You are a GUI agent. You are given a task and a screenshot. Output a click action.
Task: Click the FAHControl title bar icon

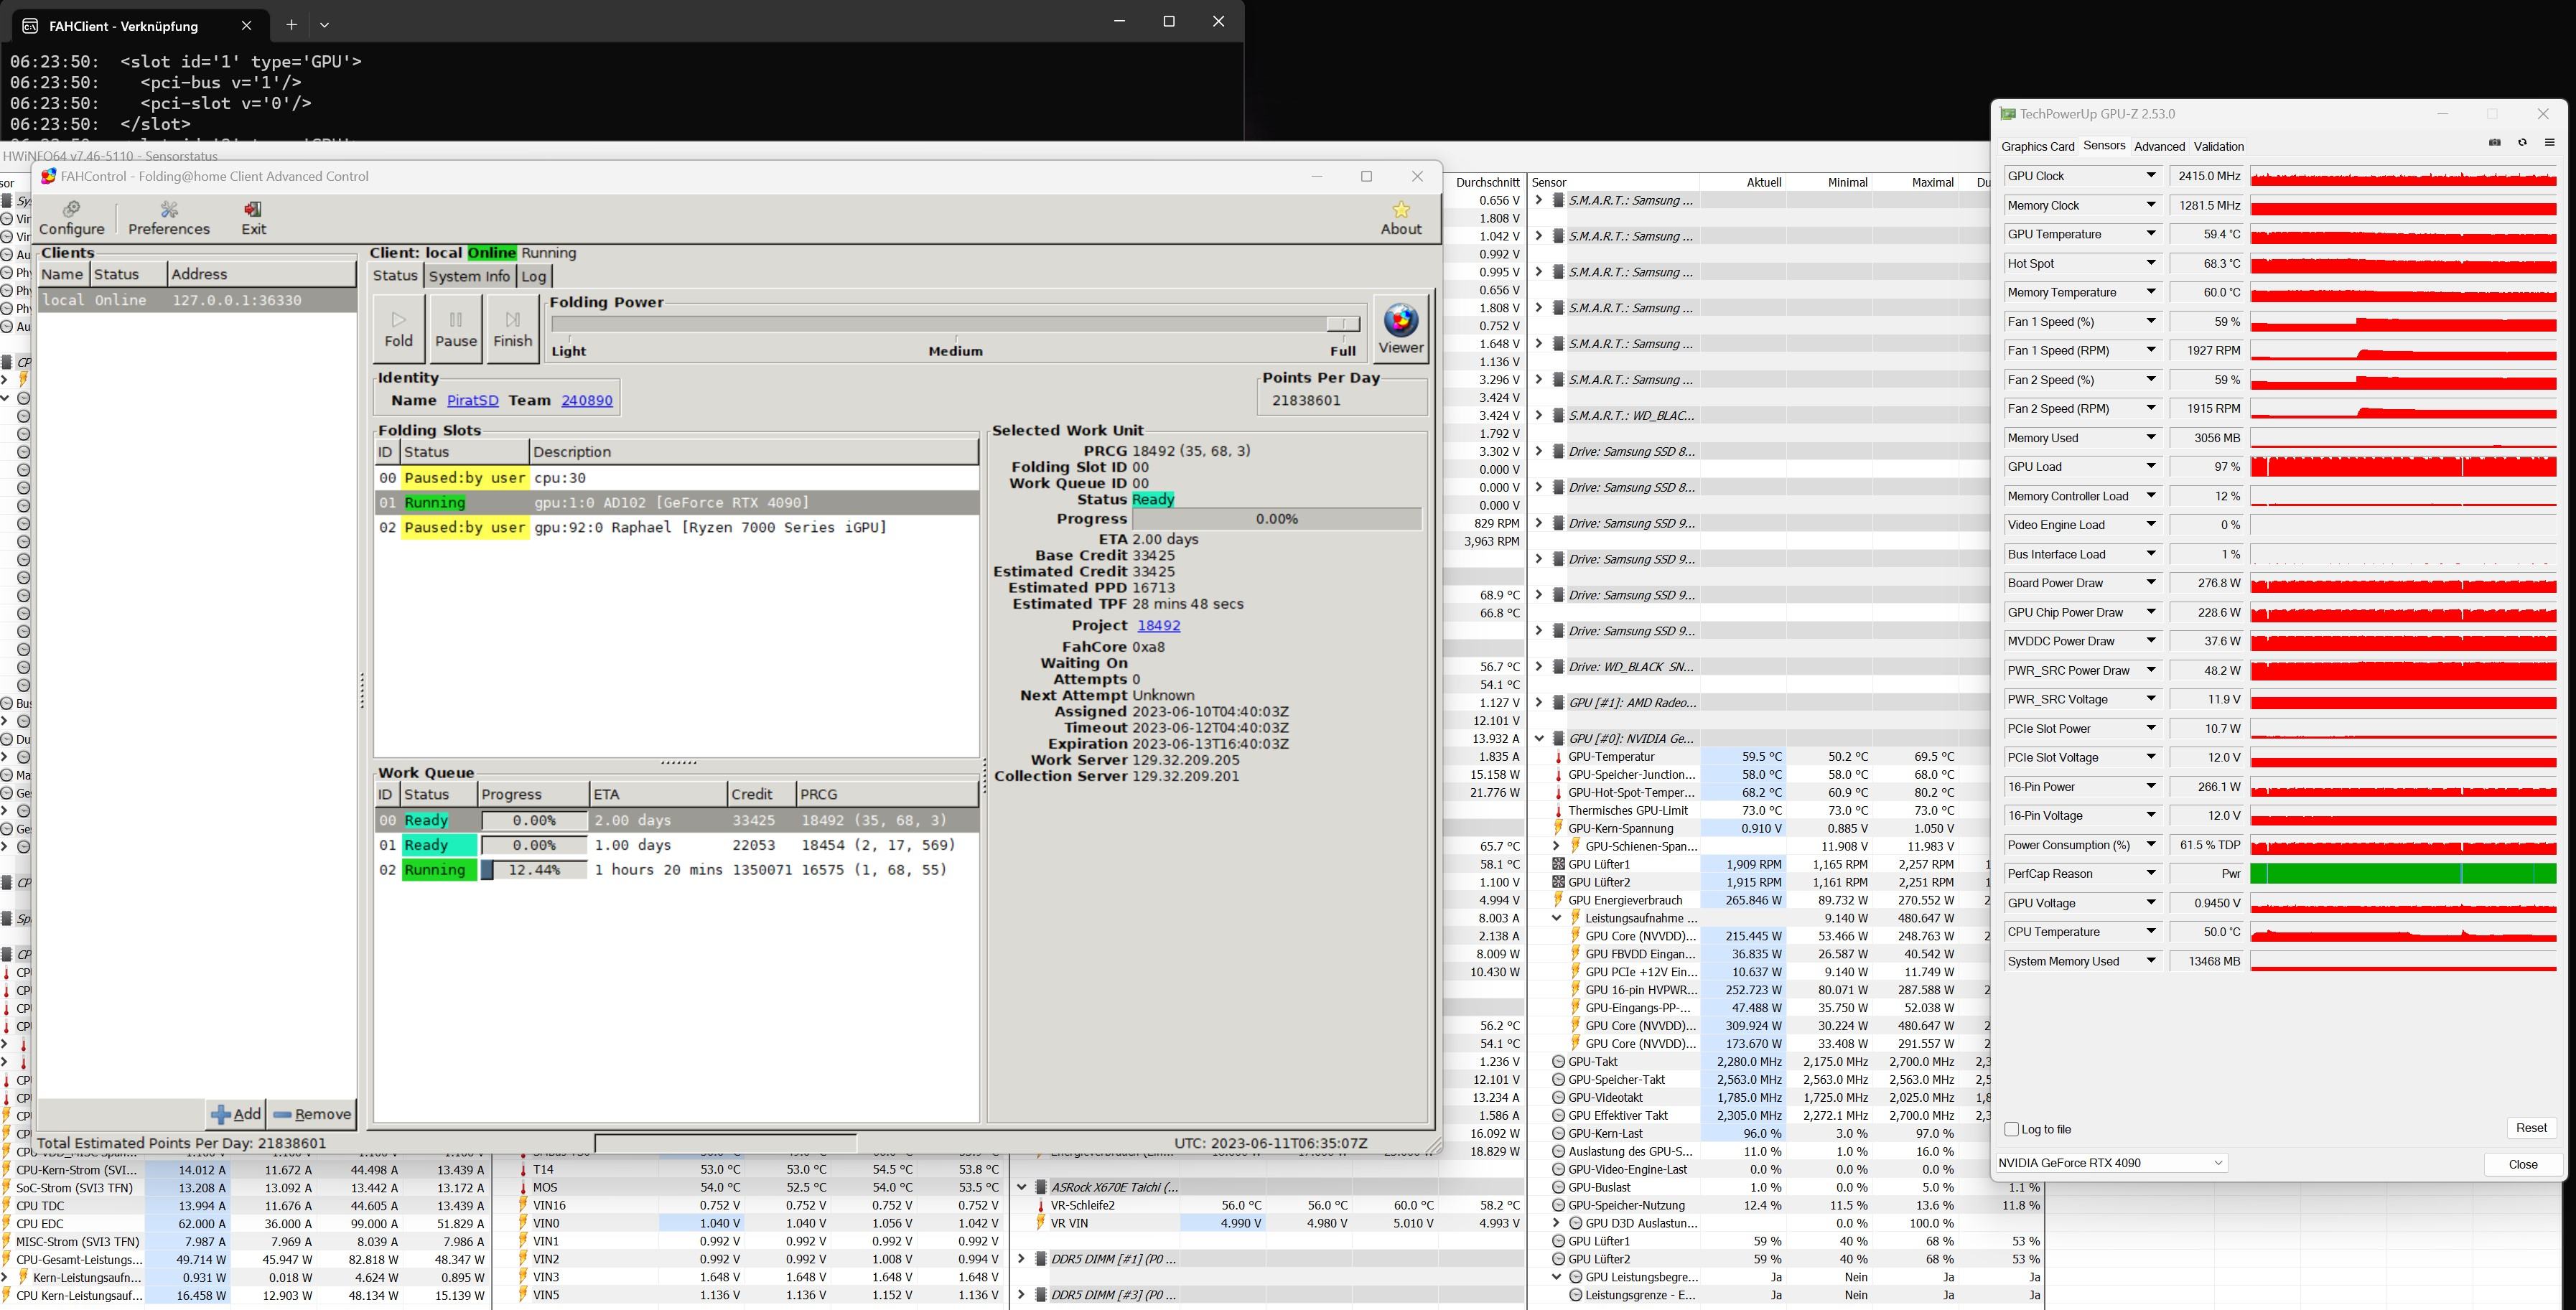point(48,176)
